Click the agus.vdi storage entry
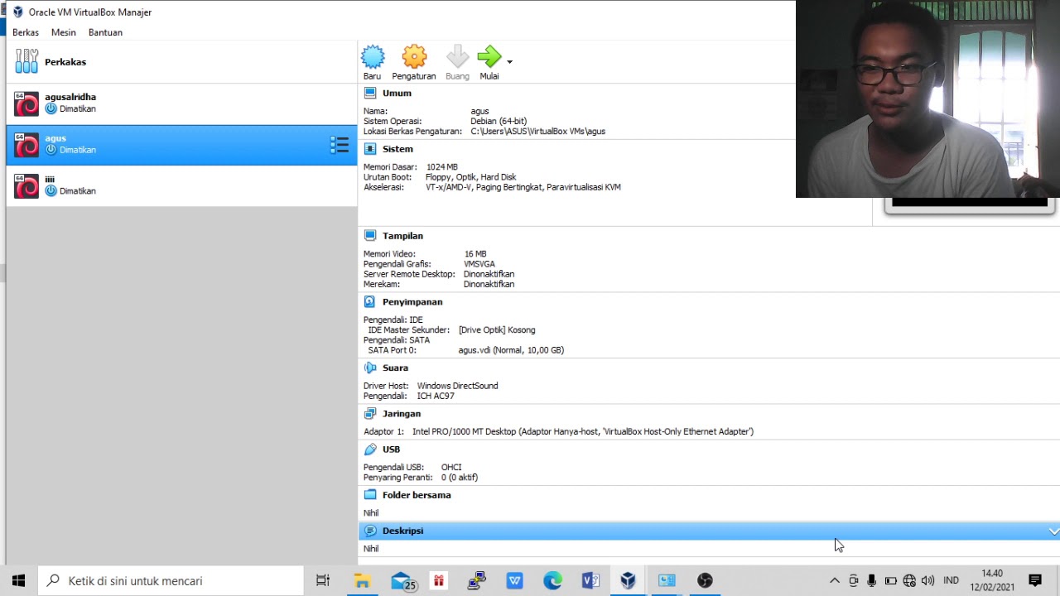The width and height of the screenshot is (1060, 596). coord(511,350)
